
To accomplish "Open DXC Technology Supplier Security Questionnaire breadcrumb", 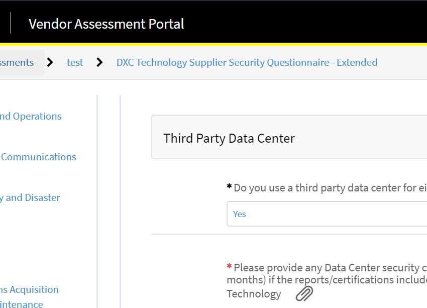I will (247, 62).
